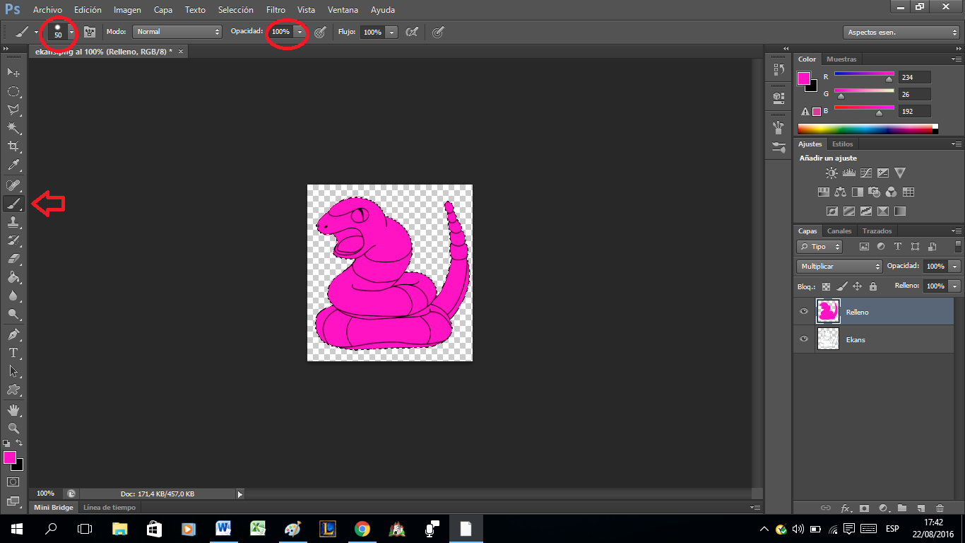Hide the Ekans layer
Screen dimensions: 965x543
coord(803,339)
